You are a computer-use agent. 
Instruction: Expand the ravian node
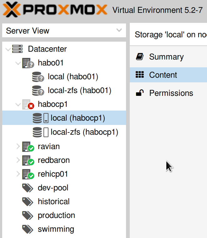18,147
